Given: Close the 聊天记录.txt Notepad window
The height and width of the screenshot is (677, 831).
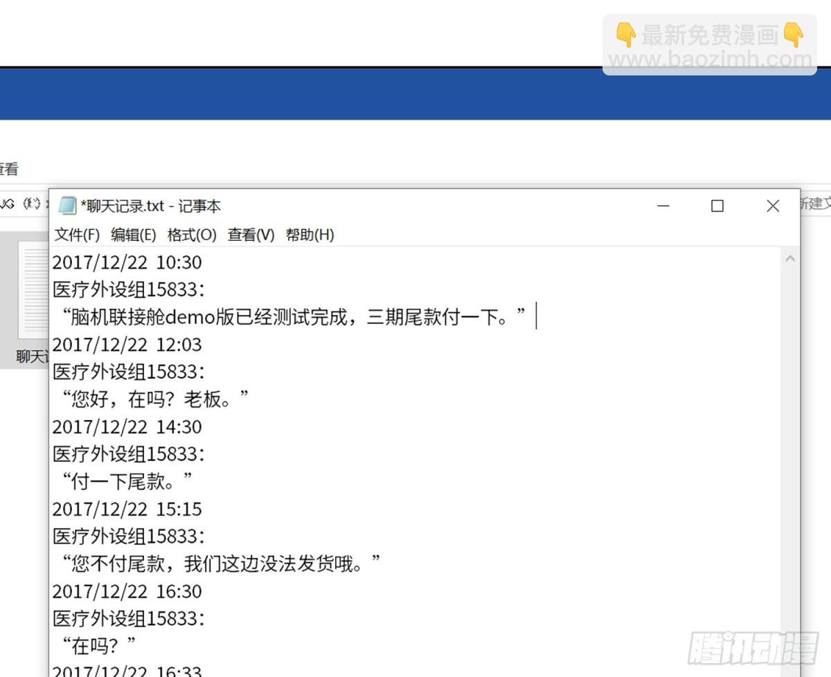Looking at the screenshot, I should (773, 206).
